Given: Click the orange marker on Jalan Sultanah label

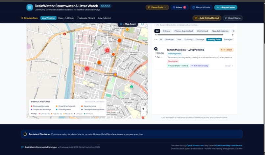Looking at the screenshot, I should click(99, 63).
